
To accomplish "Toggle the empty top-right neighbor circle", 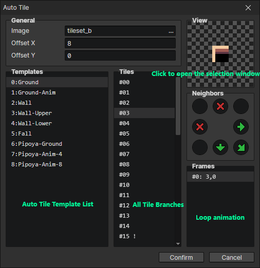I will coord(241,106).
